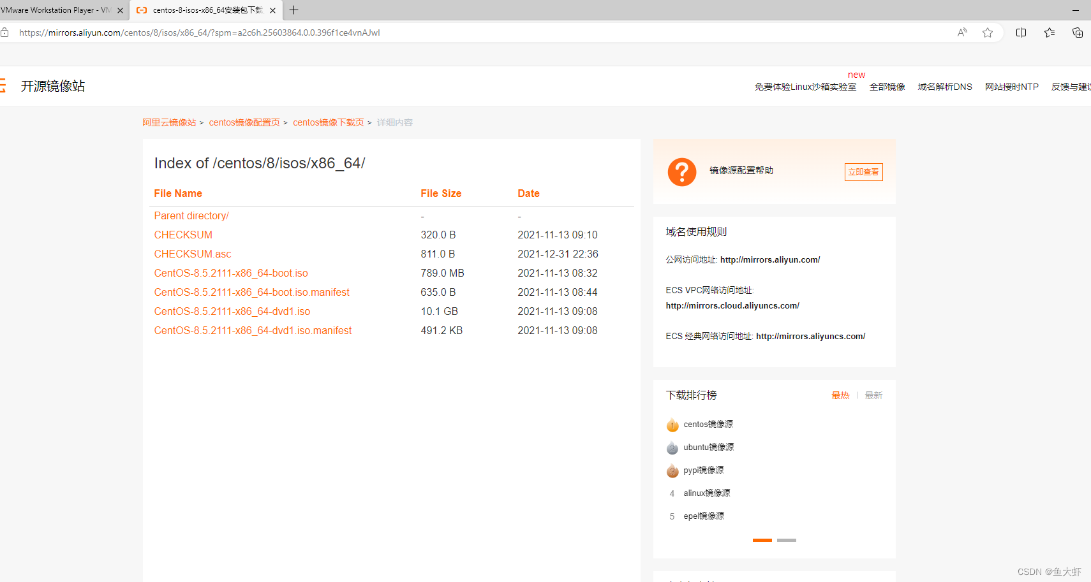Click the orange question mark help icon
Viewport: 1091px width, 582px height.
pyautogui.click(x=682, y=172)
